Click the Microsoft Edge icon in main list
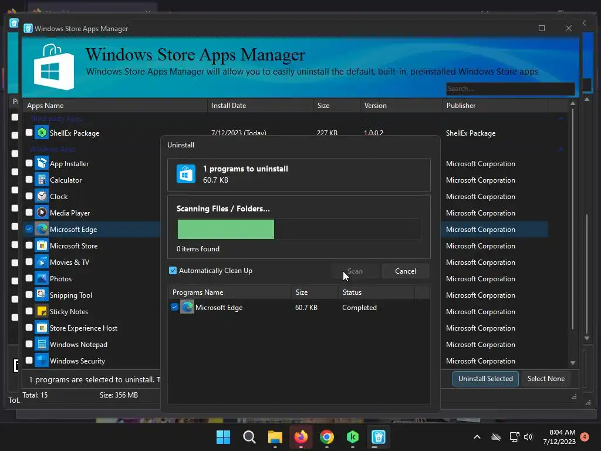This screenshot has height=451, width=601. [42, 229]
